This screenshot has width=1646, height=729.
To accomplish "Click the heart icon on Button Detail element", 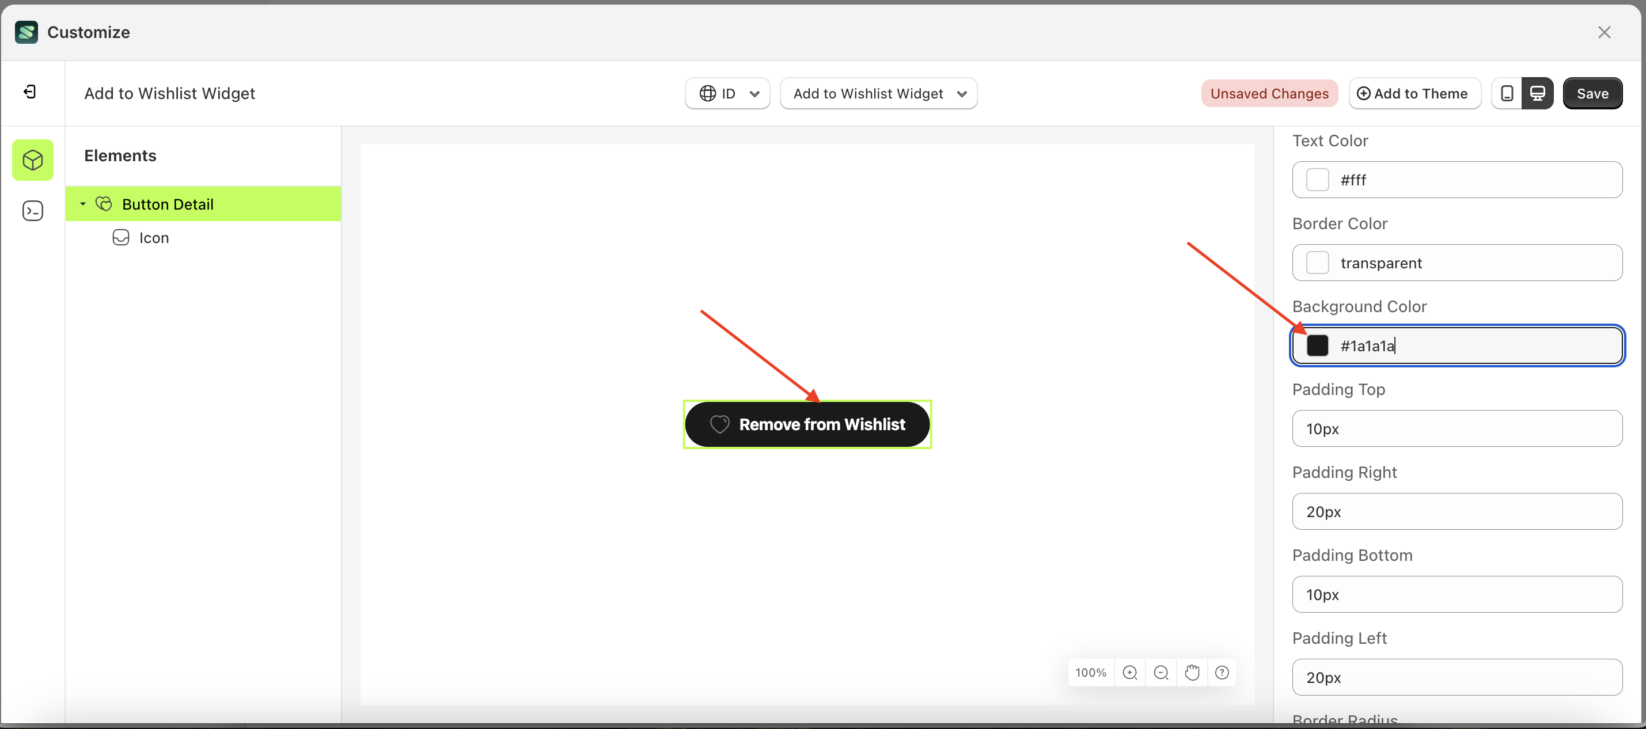I will [x=103, y=204].
